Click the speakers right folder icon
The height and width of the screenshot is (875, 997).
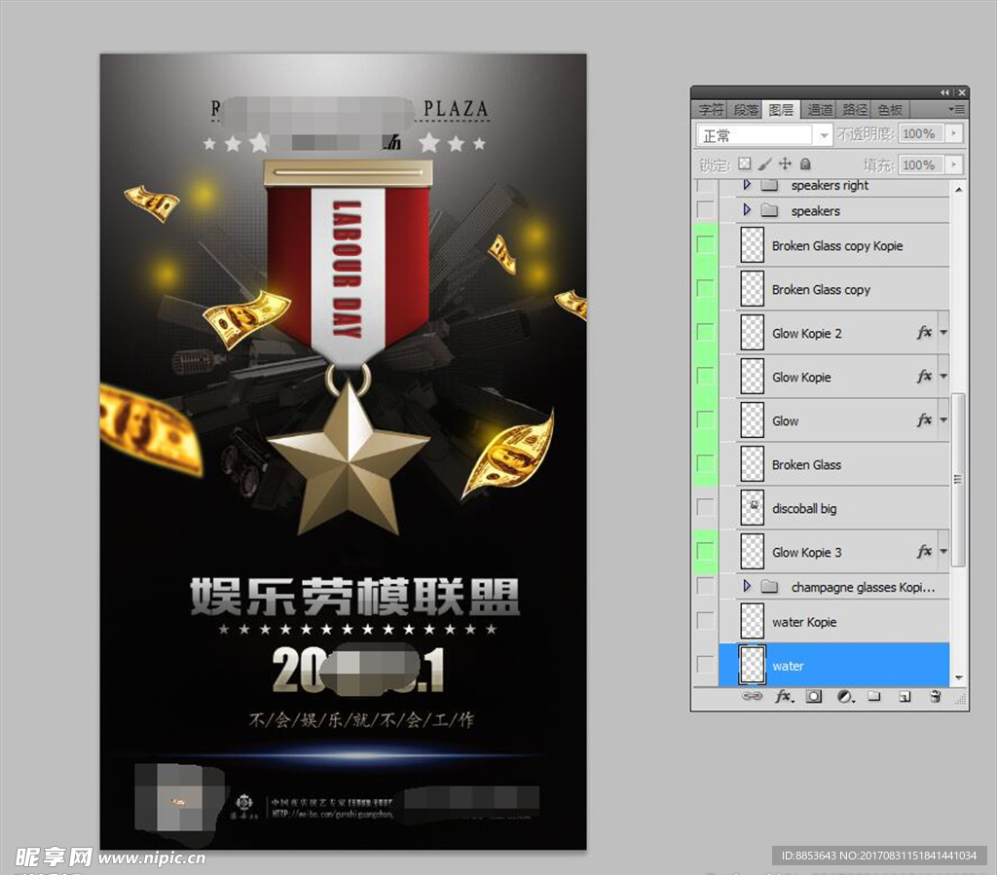pyautogui.click(x=770, y=186)
